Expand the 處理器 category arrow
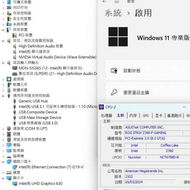This screenshot has height=190, width=190. click(x=3, y=79)
